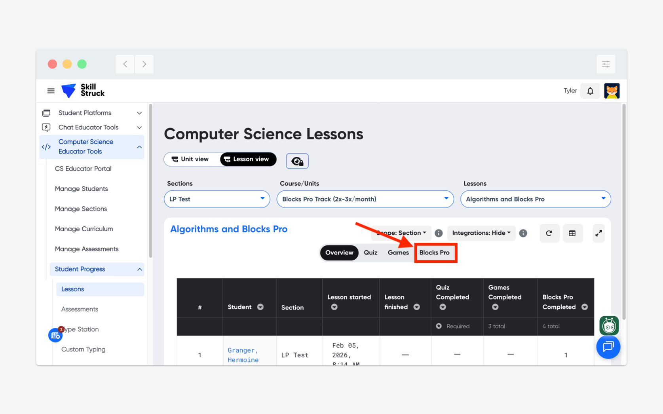Open the Sections dropdown LP Test
Screen dimensions: 663x414
pyautogui.click(x=217, y=199)
